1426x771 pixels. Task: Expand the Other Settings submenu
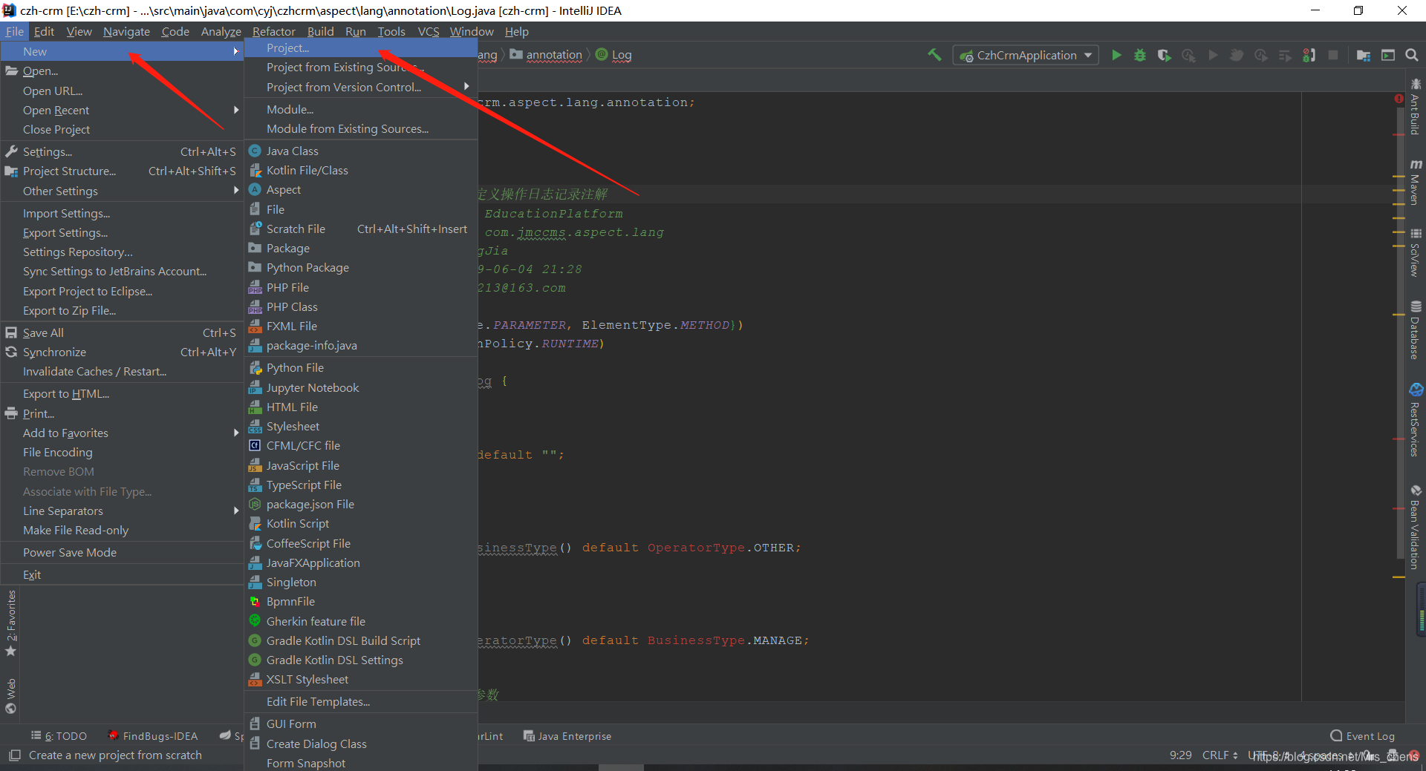point(123,191)
